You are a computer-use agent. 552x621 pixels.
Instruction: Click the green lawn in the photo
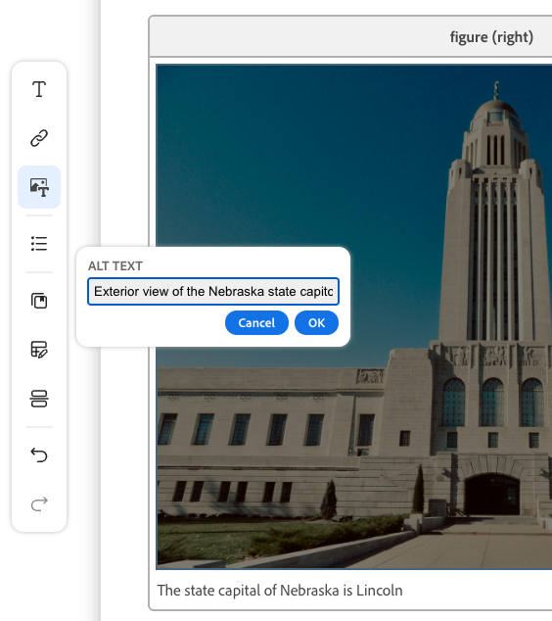(x=221, y=537)
